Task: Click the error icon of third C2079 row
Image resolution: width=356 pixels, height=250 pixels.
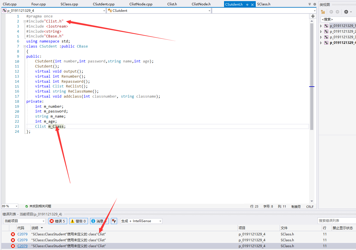Action: coord(13,246)
